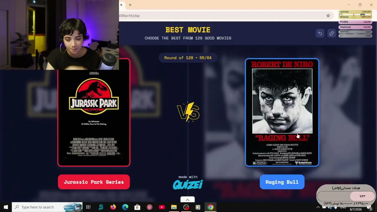Click the PYZEN donor entry
Viewport: 377px width, 212px height.
tap(355, 22)
